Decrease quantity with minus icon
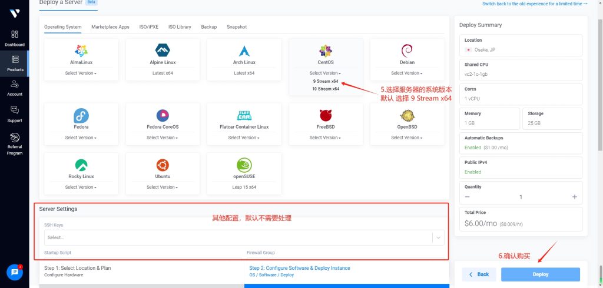Screen dimensions: 603x288 (467, 197)
